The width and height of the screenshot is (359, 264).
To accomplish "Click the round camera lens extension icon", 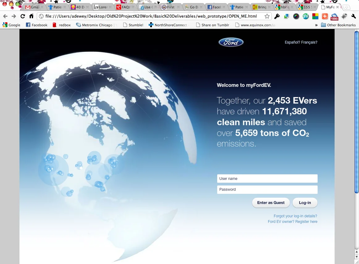I will (x=296, y=16).
